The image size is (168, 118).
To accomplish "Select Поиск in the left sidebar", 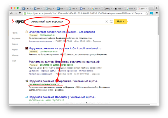I will pos(15,33).
